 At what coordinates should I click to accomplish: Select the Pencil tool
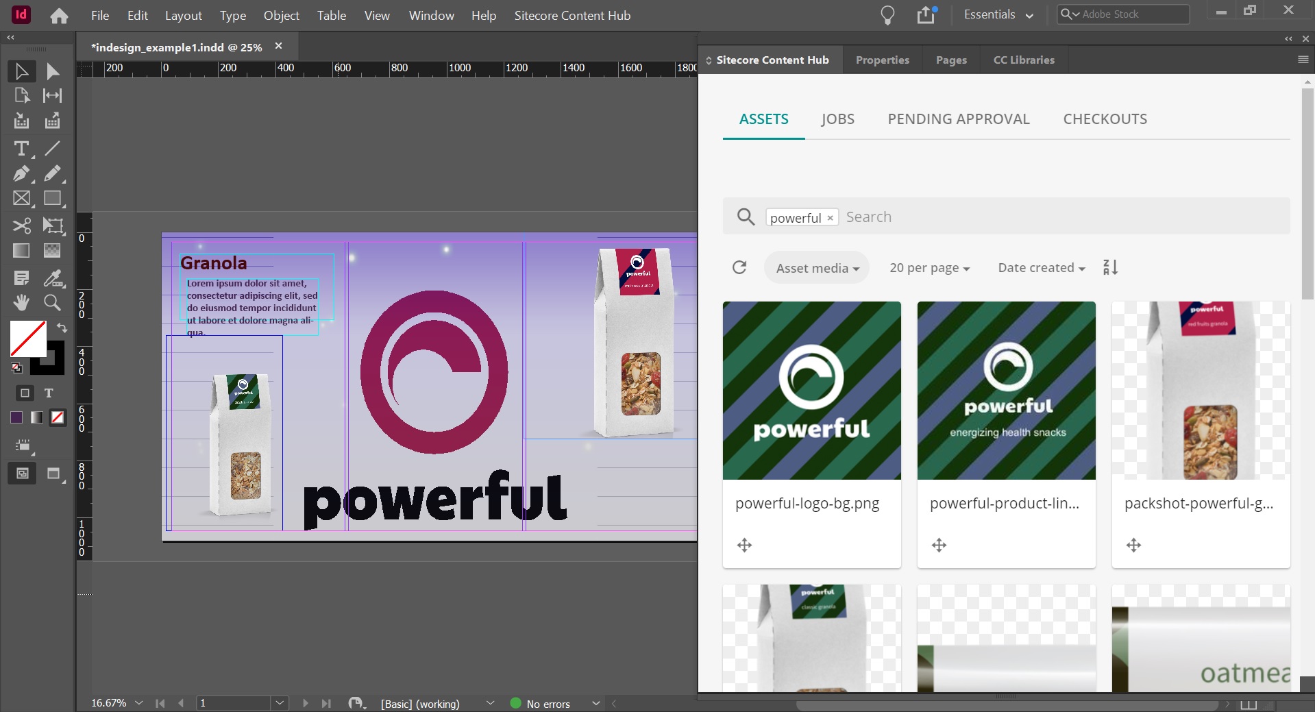pyautogui.click(x=52, y=173)
